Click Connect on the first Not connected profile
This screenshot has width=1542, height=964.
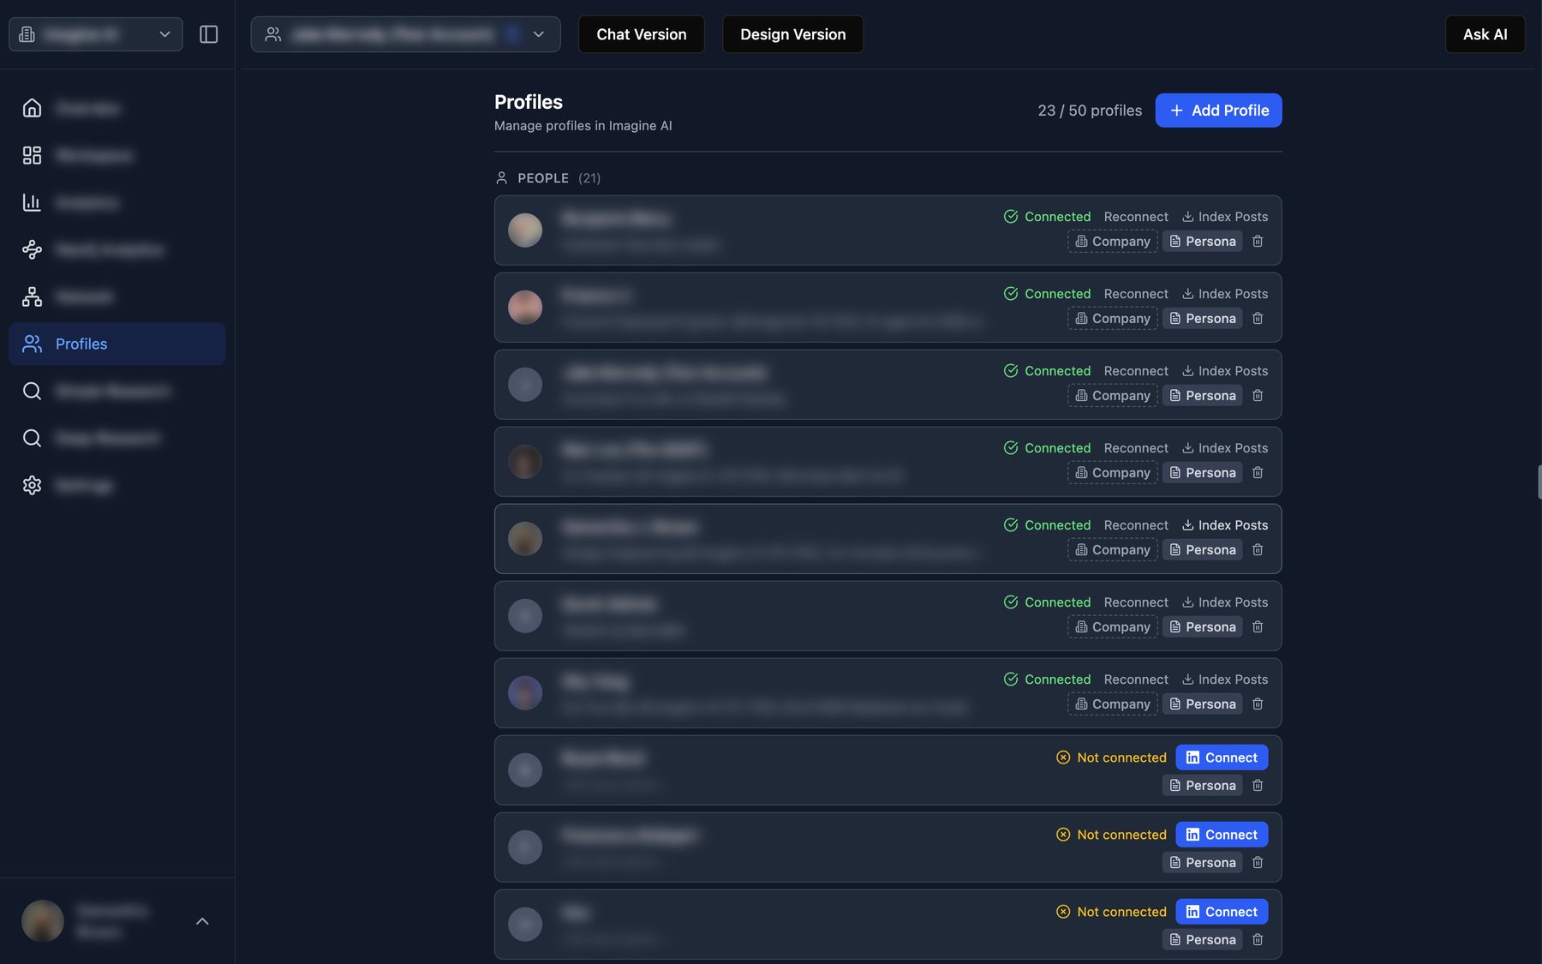coord(1222,757)
